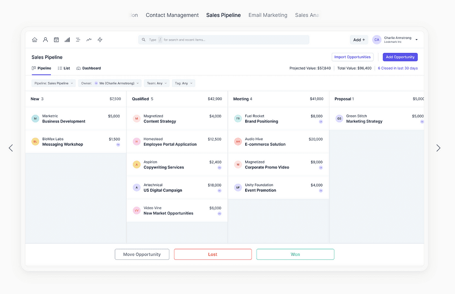455x294 pixels.
Task: Click Projected Value: $57,840 text
Action: click(310, 68)
